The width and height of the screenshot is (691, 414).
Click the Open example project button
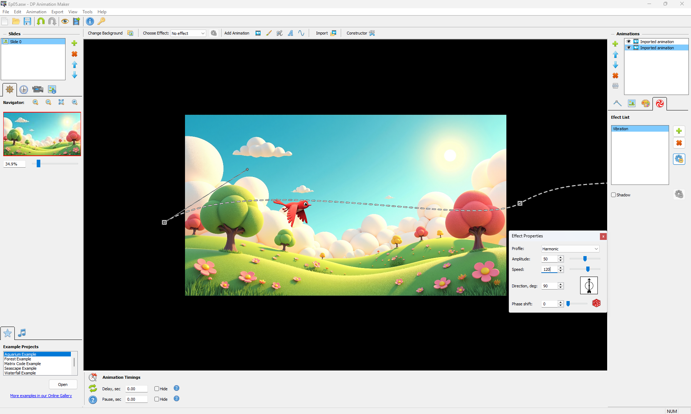pyautogui.click(x=63, y=385)
